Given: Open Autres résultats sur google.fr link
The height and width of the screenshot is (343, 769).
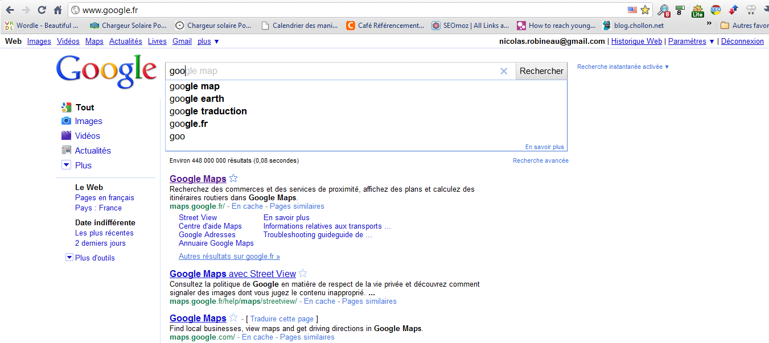Looking at the screenshot, I should point(229,257).
